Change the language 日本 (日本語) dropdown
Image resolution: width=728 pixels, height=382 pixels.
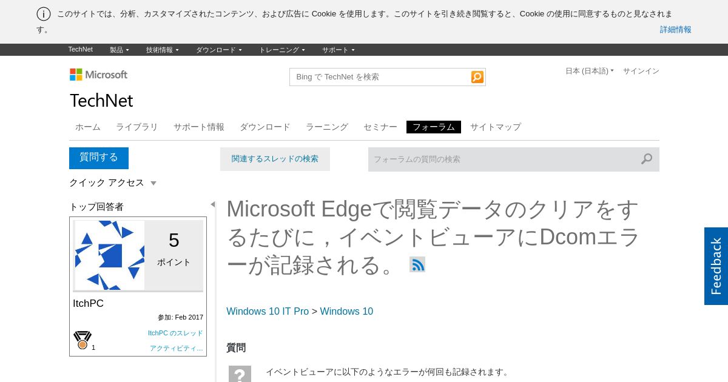589,71
